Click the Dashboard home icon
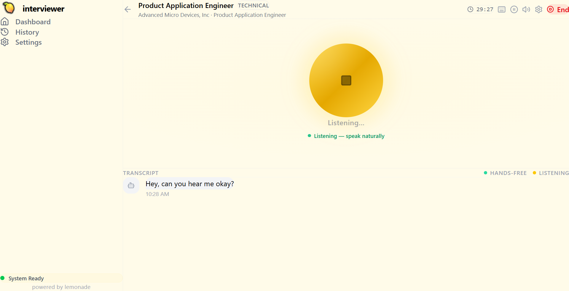The height and width of the screenshot is (291, 569). 5,22
